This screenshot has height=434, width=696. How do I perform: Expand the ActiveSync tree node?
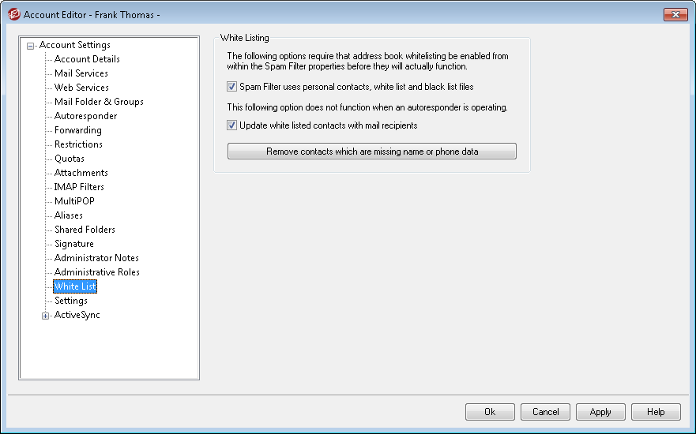[x=46, y=316]
